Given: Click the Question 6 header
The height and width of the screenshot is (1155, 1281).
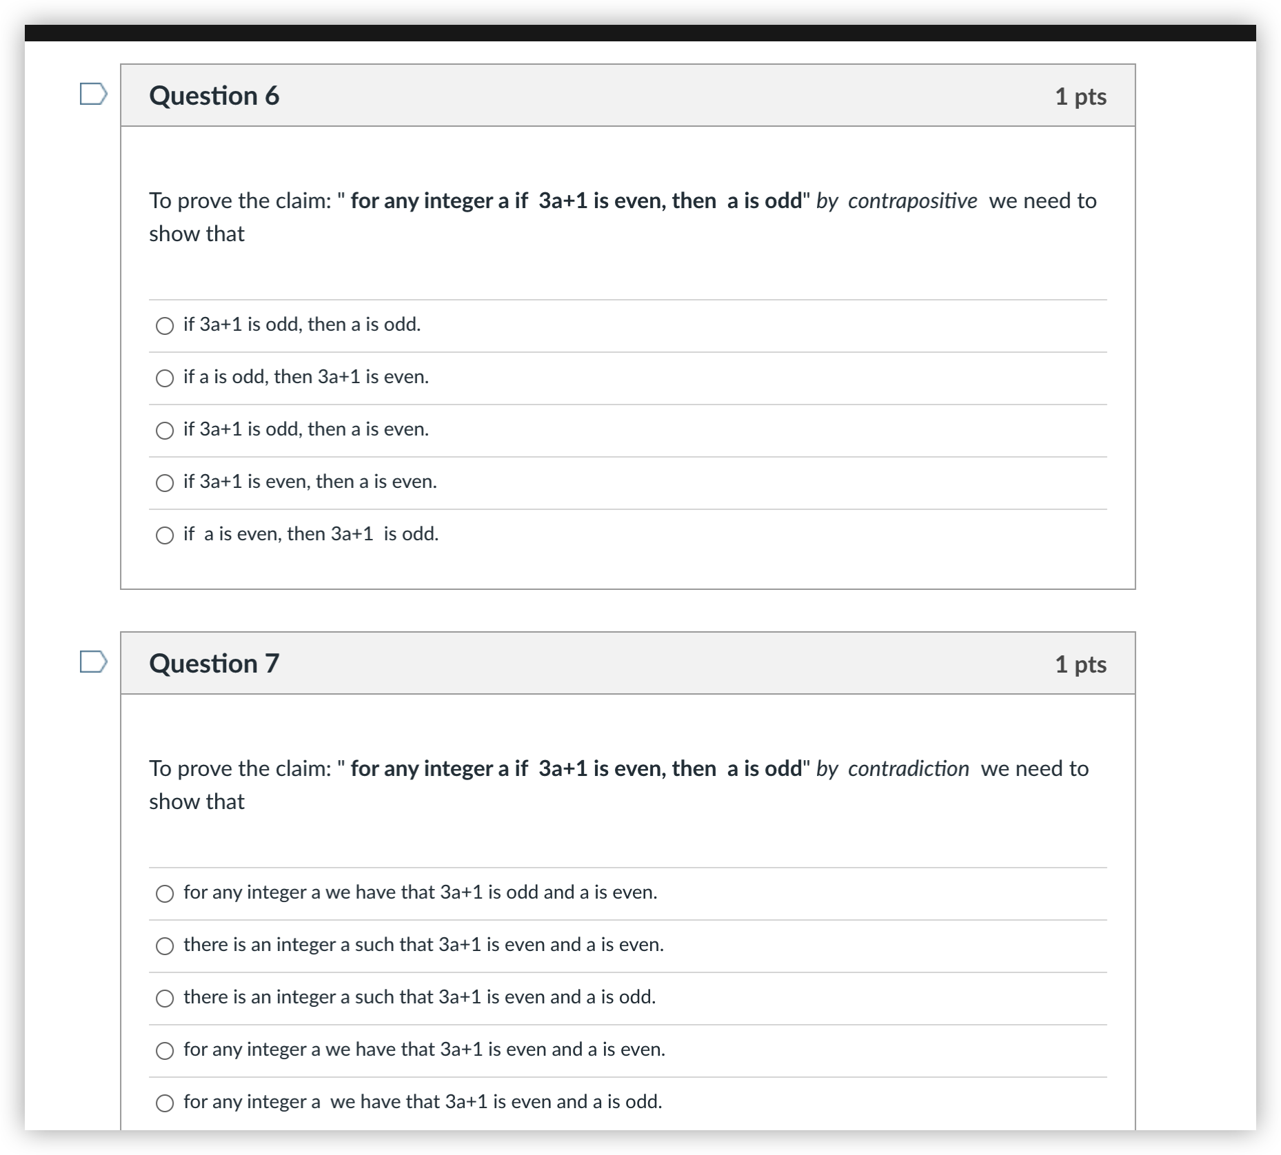Looking at the screenshot, I should coord(214,95).
